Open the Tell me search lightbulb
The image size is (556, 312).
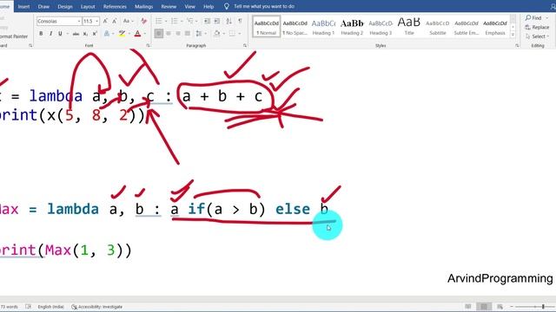pos(226,6)
